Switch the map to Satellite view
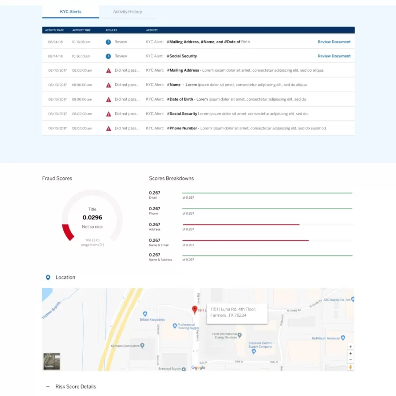396x396 pixels. (x=51, y=362)
